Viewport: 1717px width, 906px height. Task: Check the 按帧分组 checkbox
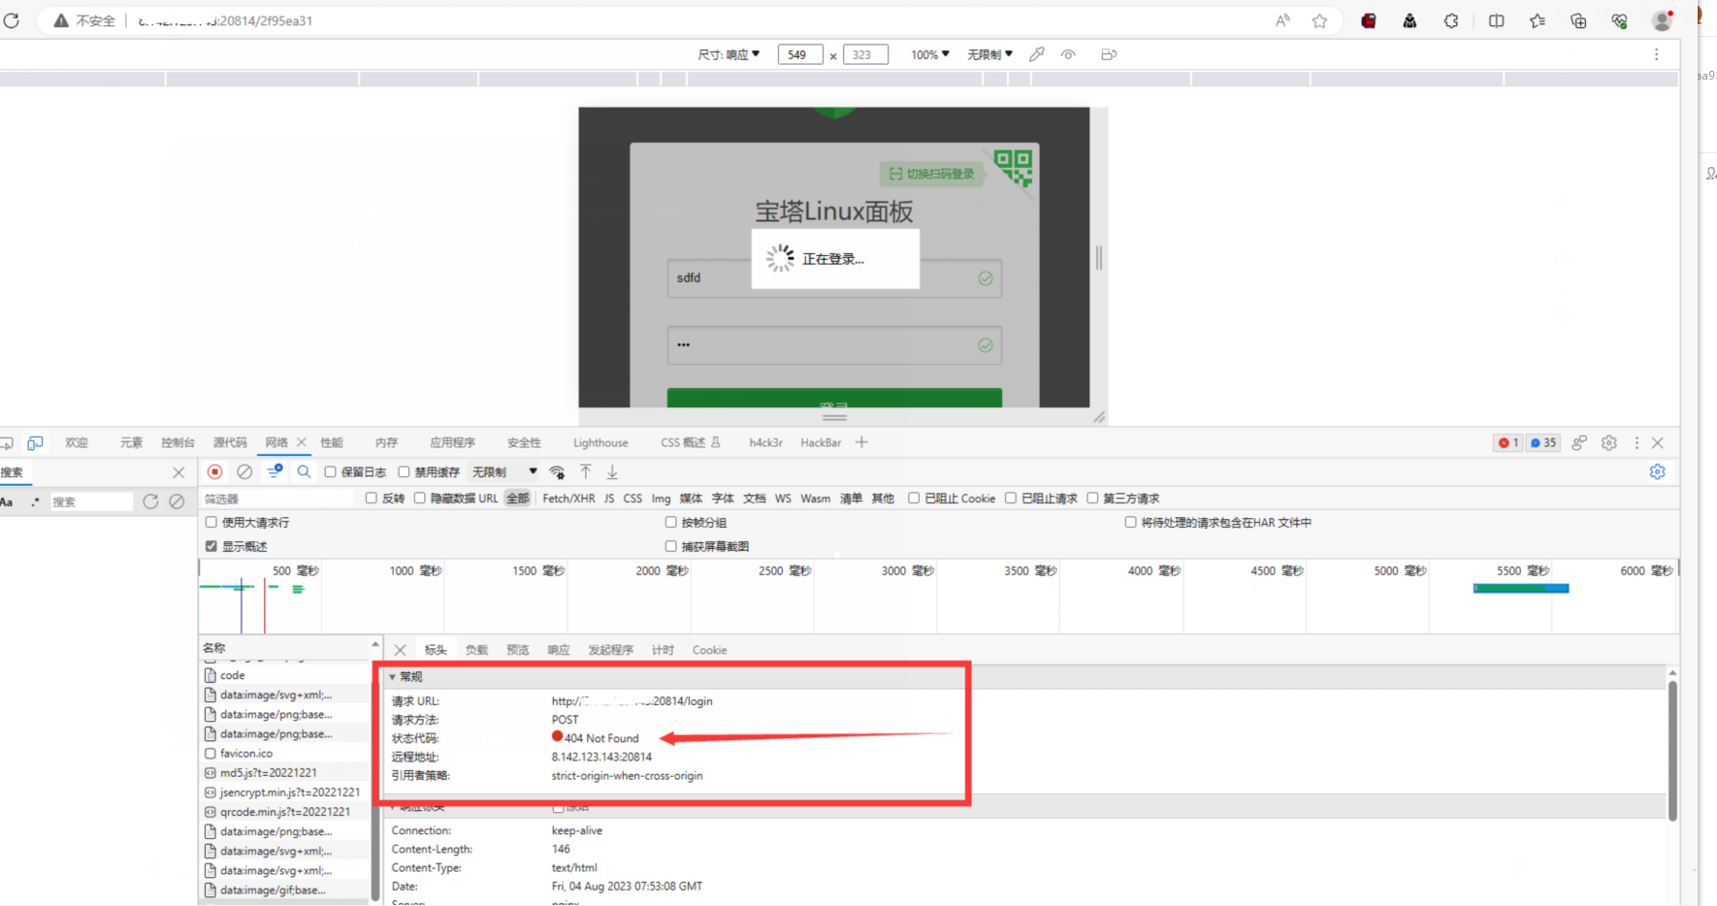(x=670, y=522)
